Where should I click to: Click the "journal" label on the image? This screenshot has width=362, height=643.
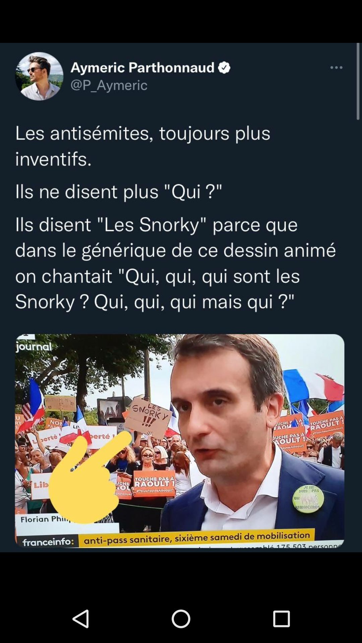34,347
